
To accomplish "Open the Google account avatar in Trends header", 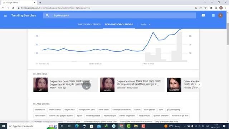I will (x=220, y=15).
